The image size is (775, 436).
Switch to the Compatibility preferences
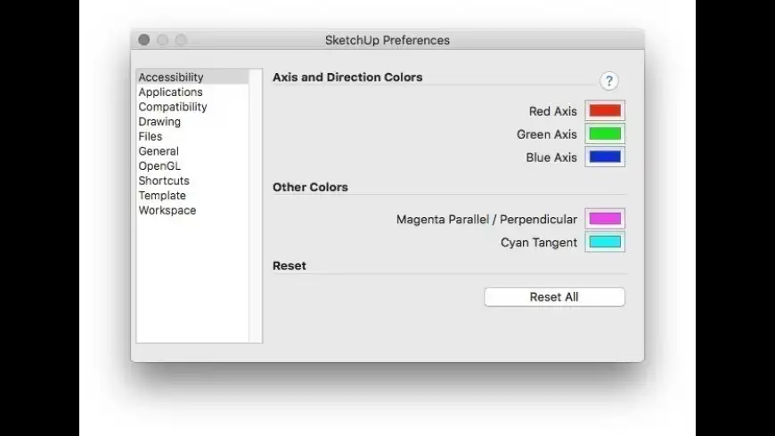(173, 107)
